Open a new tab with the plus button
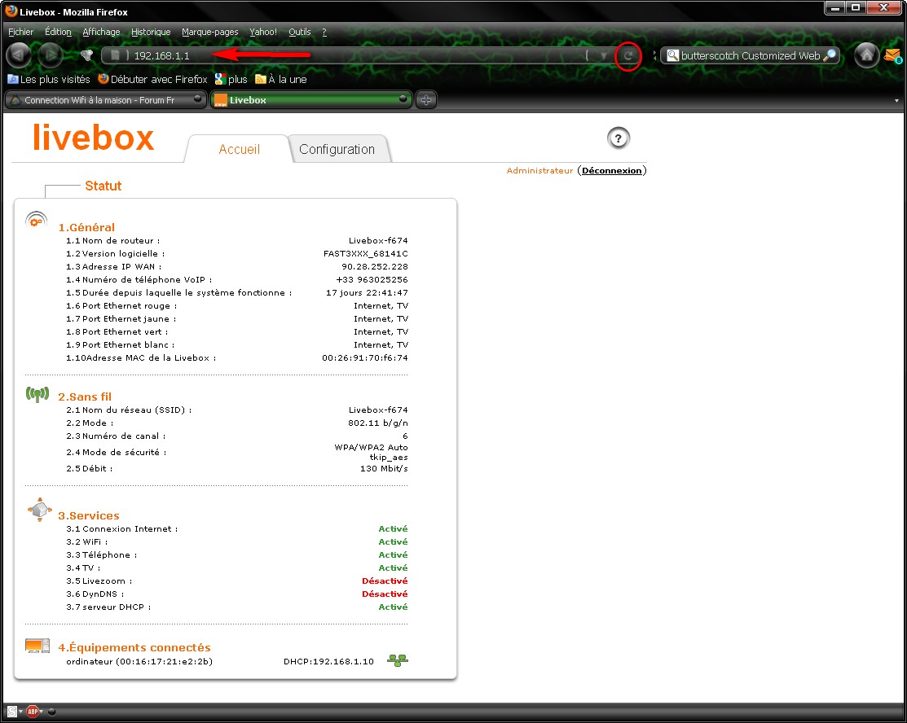907x723 pixels. (425, 100)
